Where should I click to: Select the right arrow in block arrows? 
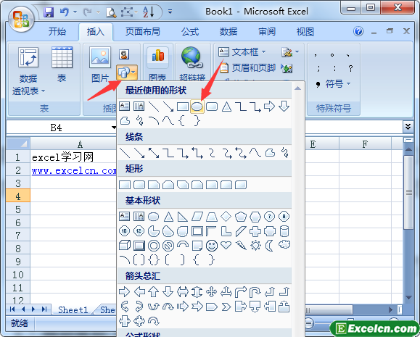pyautogui.click(x=125, y=291)
